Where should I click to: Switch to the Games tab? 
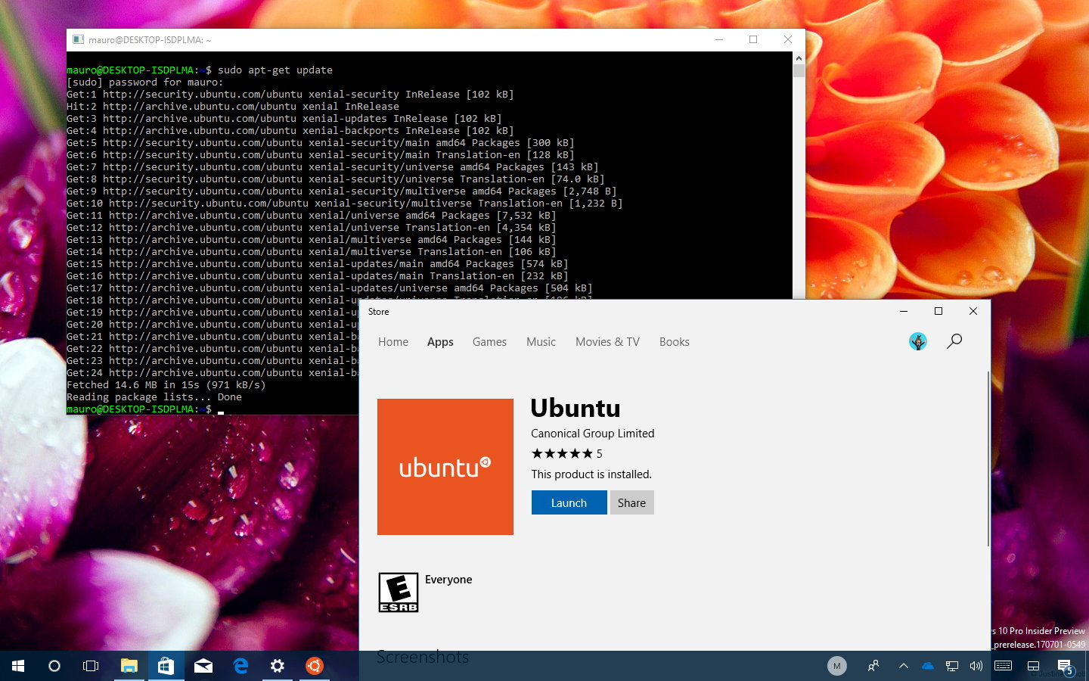[x=489, y=342]
